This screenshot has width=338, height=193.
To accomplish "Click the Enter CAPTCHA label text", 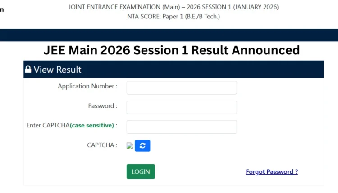I will tap(48, 126).
